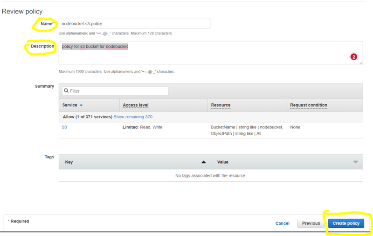Click 'No tags associated with the resource' text

pyautogui.click(x=211, y=175)
